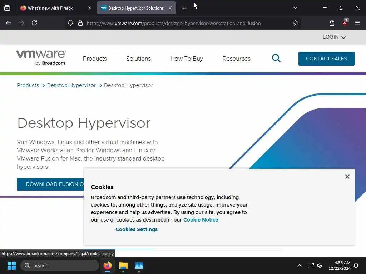
Task: Click the DOWNLOAD FUSION button
Action: [x=50, y=184]
